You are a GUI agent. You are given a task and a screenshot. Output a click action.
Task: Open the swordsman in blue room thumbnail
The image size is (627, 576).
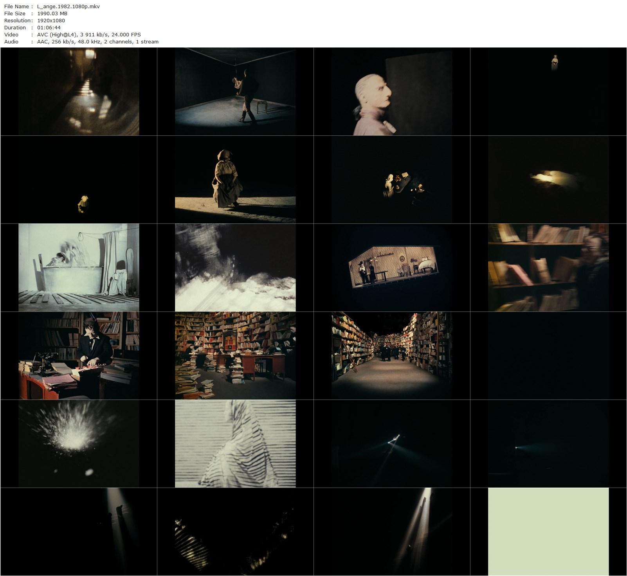click(x=235, y=92)
